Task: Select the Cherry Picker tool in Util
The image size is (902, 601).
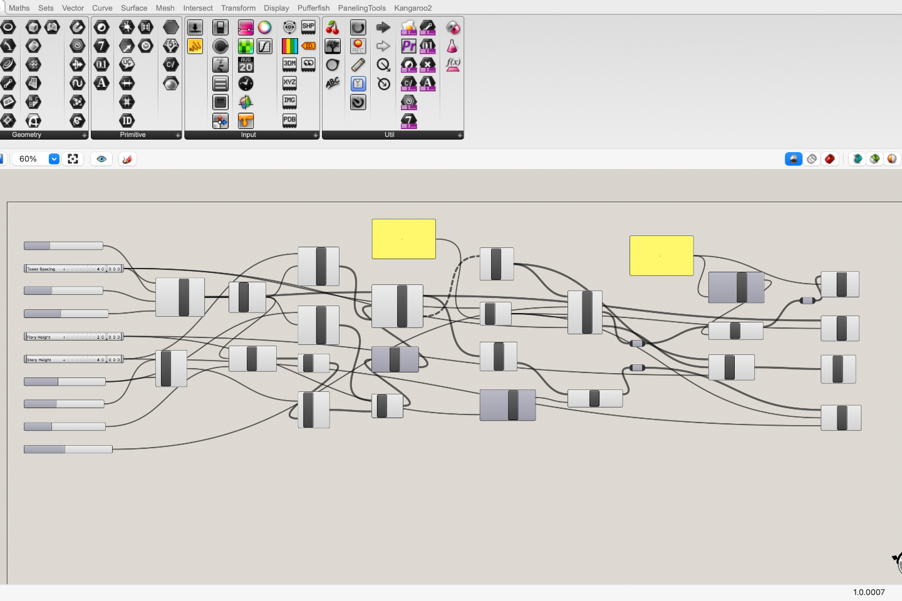Action: tap(333, 27)
